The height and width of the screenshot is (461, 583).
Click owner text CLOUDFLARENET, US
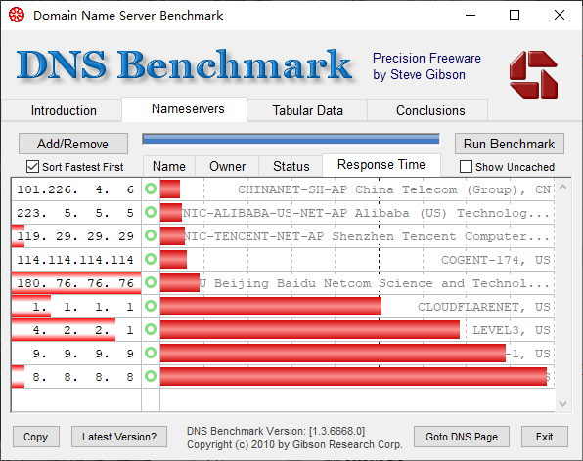[484, 307]
